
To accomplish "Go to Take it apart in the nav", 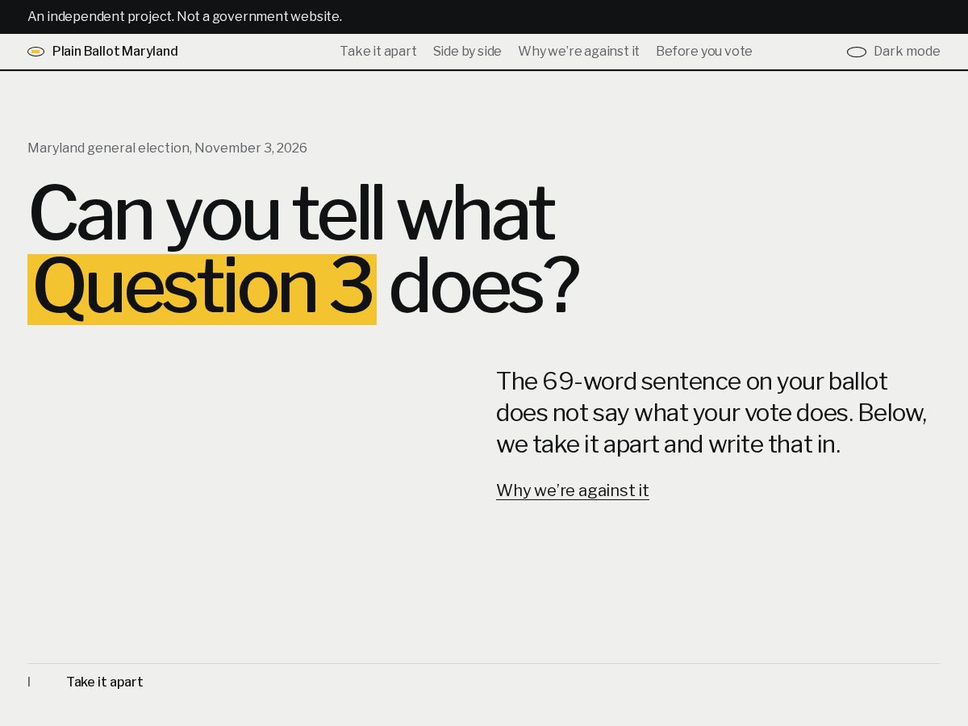I will pyautogui.click(x=378, y=52).
